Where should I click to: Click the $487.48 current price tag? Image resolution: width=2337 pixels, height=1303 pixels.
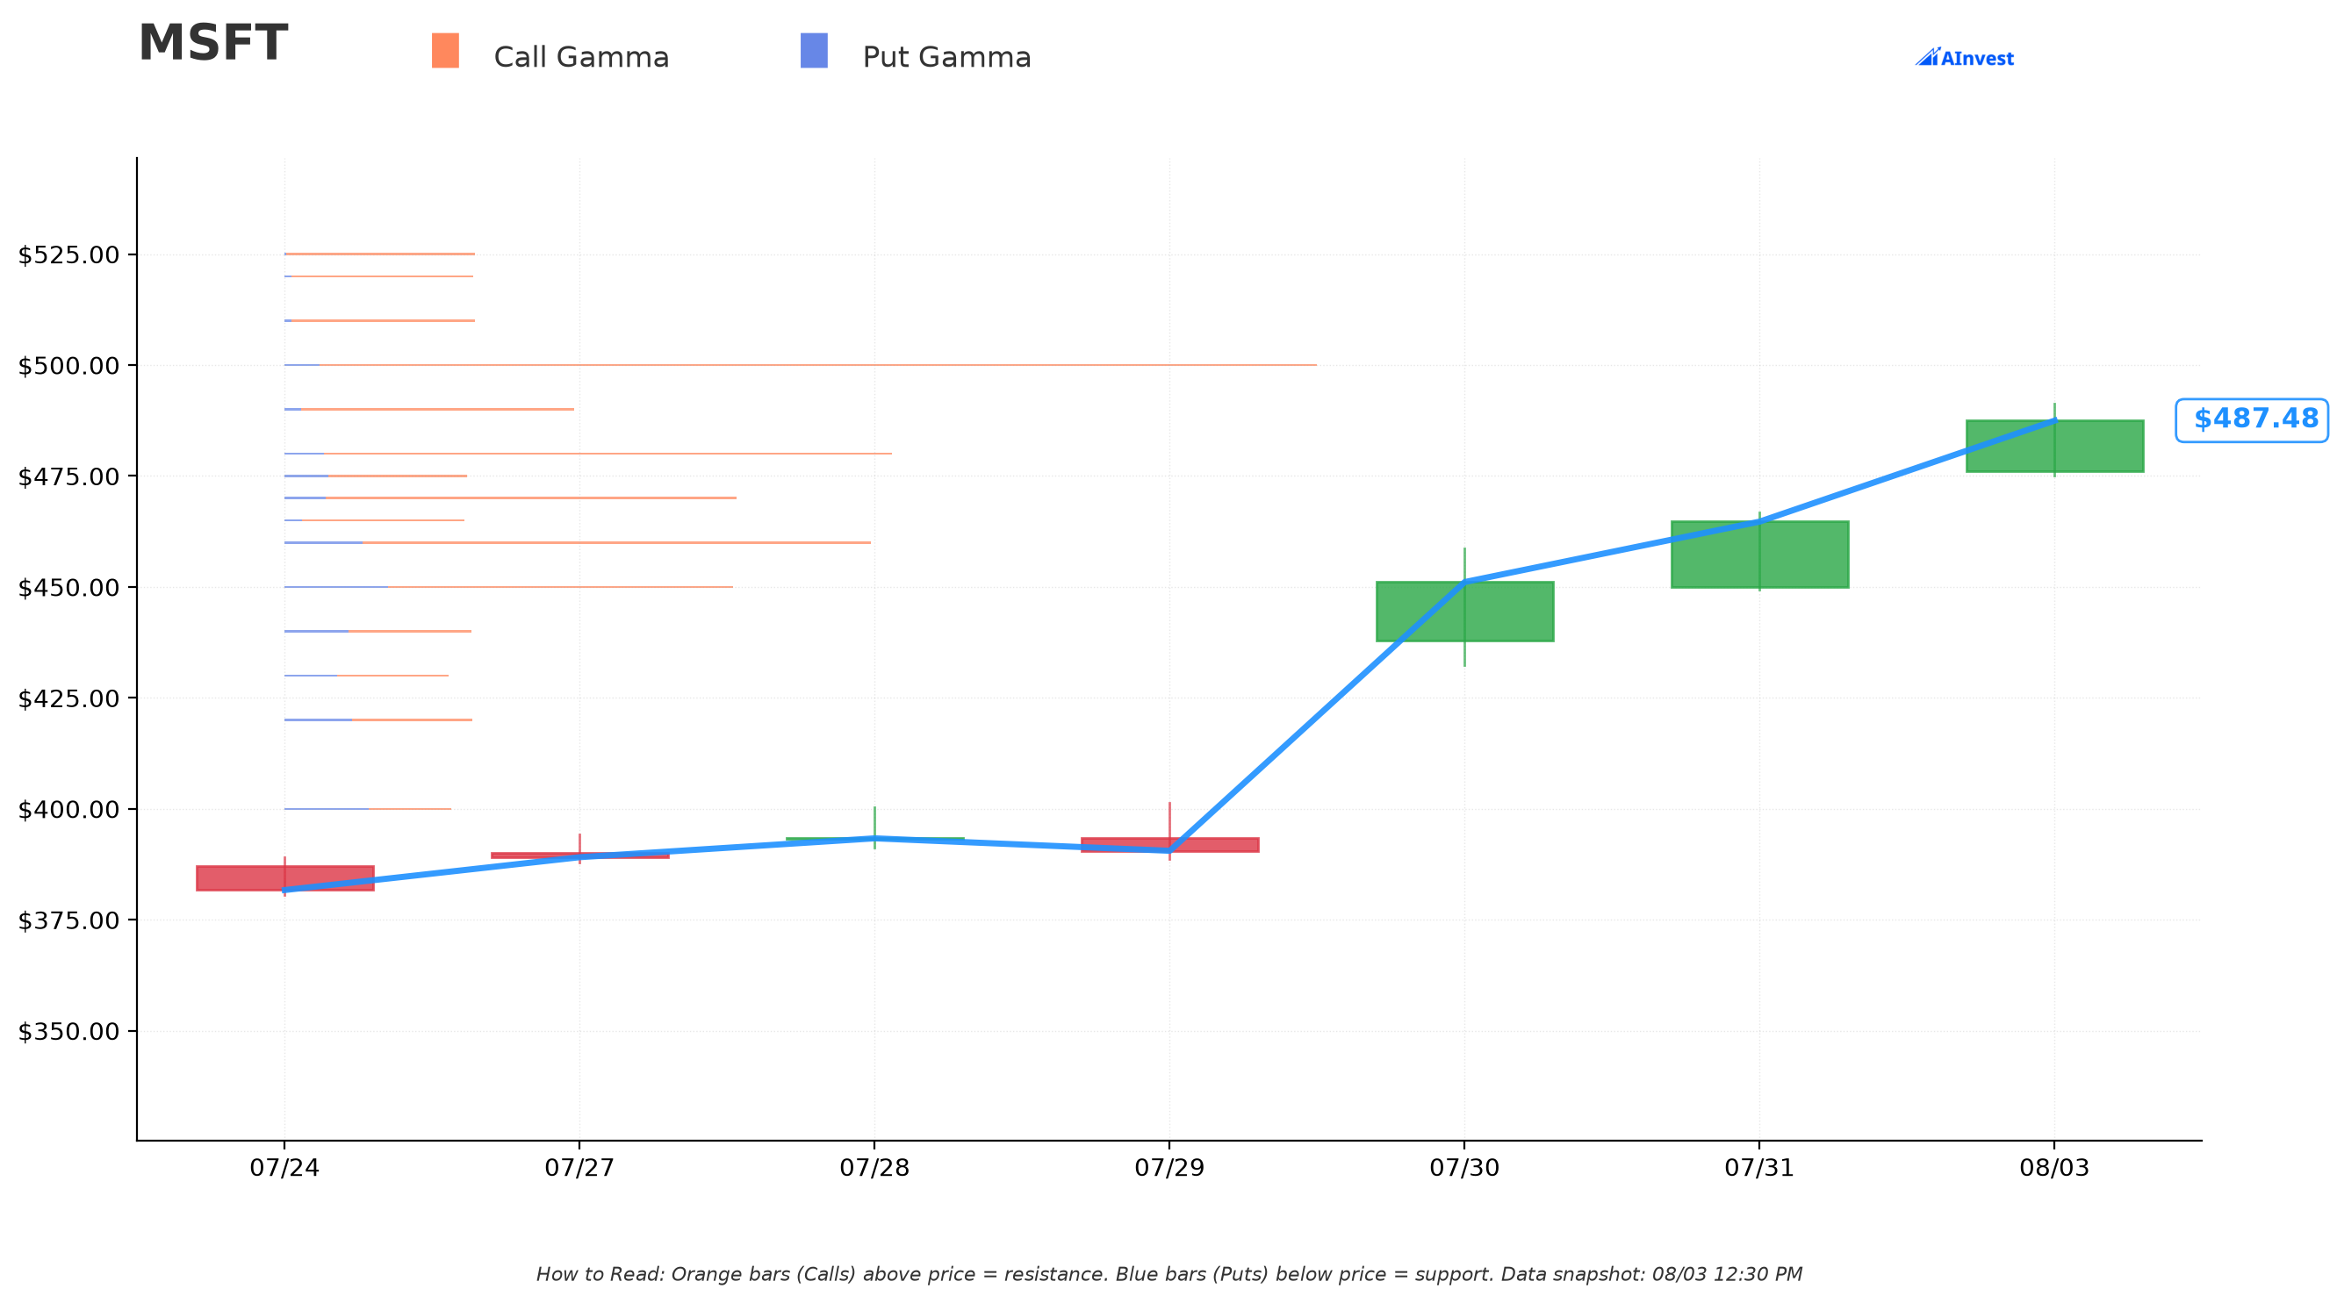click(x=2252, y=419)
